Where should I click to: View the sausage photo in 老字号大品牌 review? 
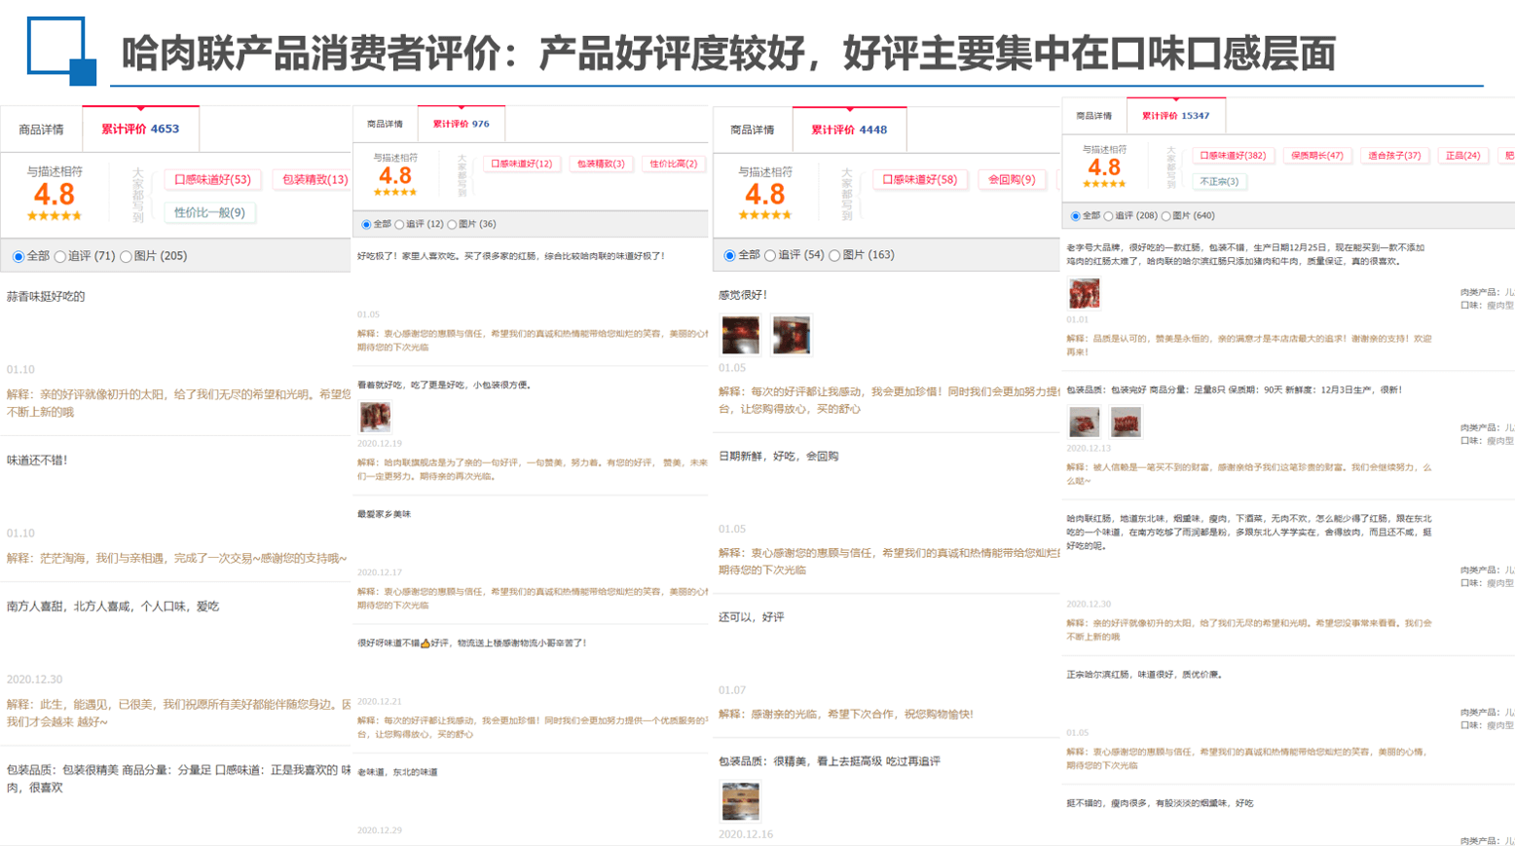(x=1084, y=293)
